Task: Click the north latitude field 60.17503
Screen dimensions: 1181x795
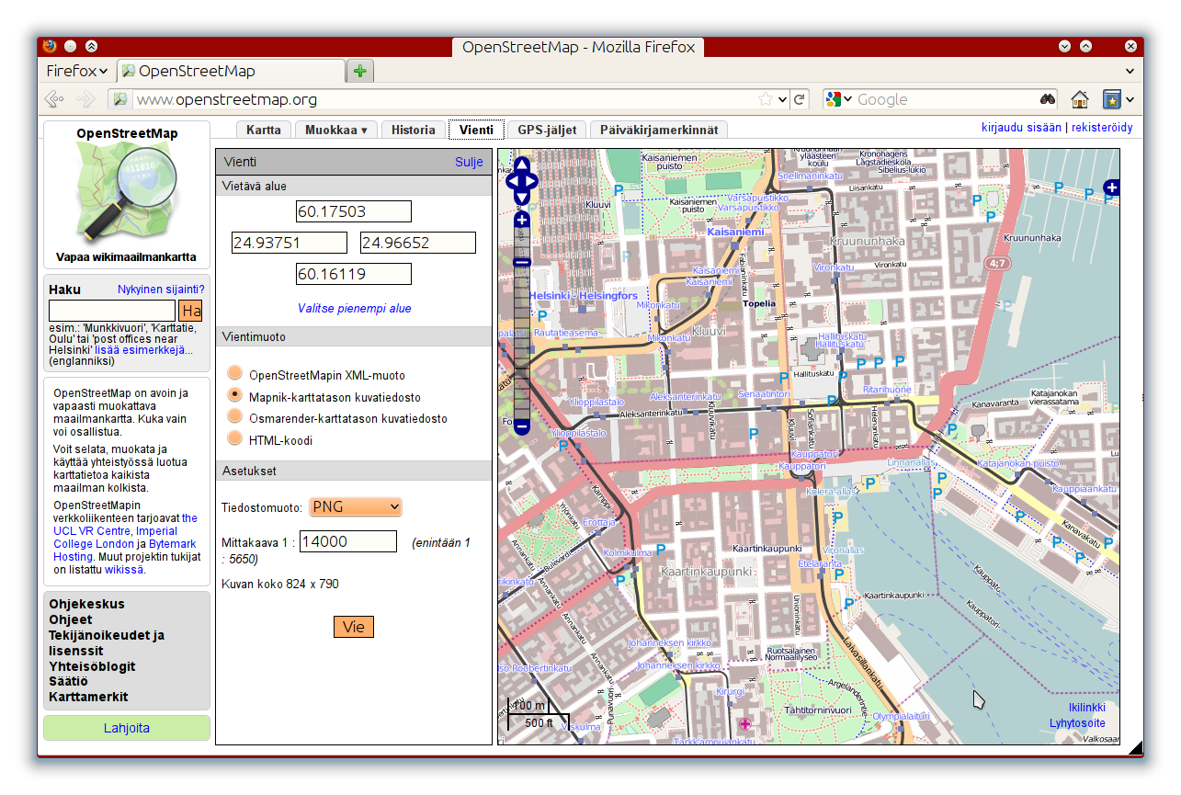Action: point(354,211)
